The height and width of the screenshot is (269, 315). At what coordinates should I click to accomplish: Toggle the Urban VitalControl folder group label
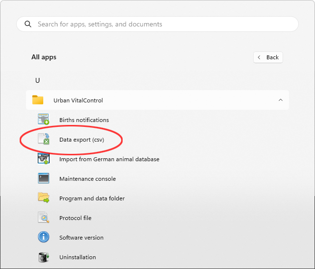(x=78, y=100)
